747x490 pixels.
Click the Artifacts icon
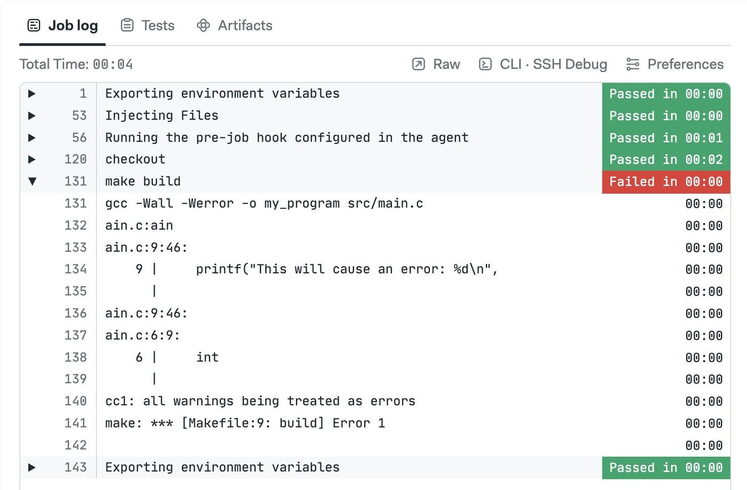pos(203,25)
